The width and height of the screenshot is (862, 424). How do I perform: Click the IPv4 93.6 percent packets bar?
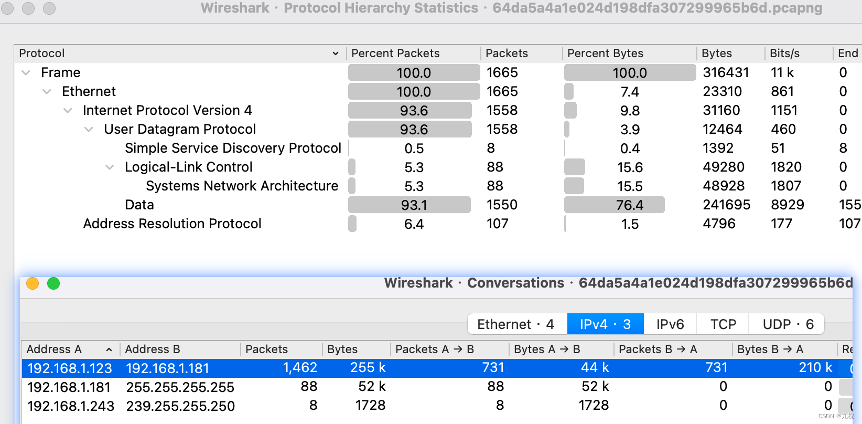point(410,110)
